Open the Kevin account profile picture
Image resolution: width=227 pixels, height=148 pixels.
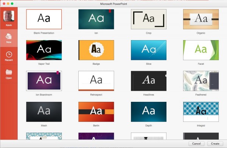[9, 16]
